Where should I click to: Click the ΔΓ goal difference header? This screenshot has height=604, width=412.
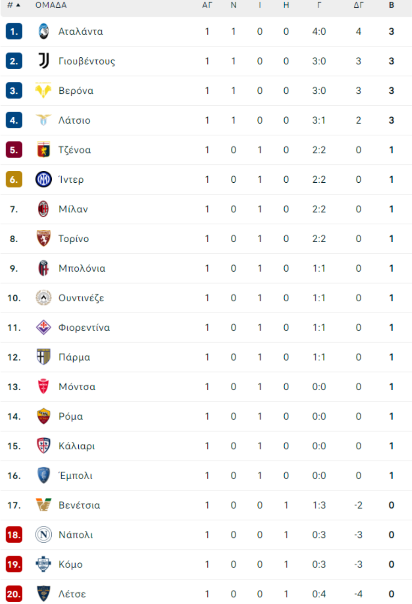point(358,5)
